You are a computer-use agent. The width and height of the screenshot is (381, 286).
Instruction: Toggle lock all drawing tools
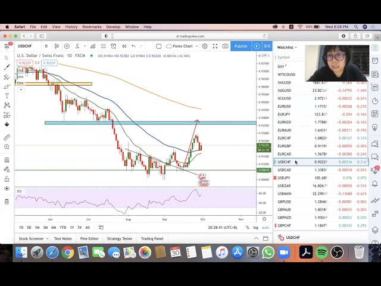(7, 179)
